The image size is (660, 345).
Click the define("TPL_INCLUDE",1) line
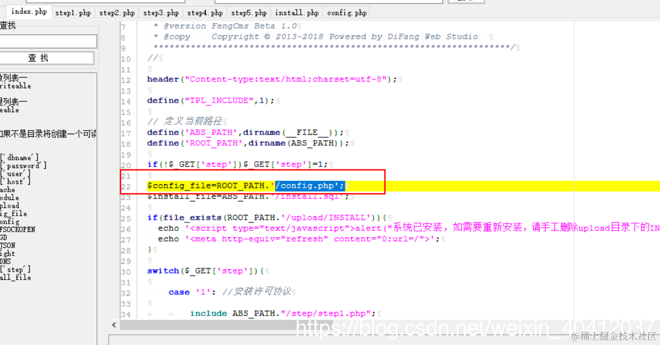[211, 101]
